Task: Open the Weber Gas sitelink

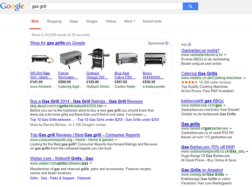Action: (44, 178)
